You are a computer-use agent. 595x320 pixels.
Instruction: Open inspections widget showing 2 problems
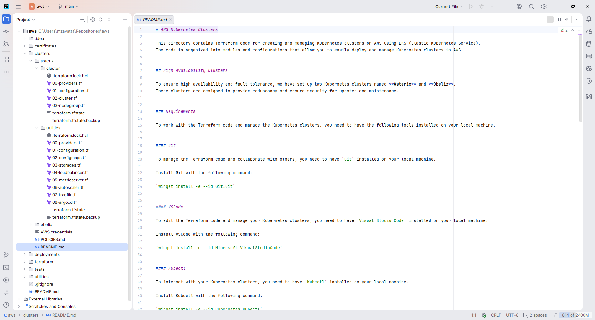point(564,30)
